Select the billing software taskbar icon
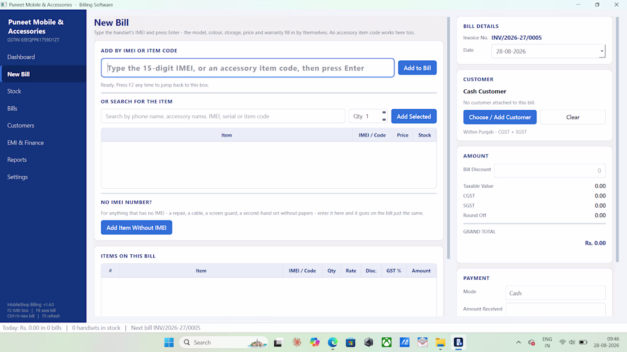This screenshot has width=627, height=352. [458, 342]
